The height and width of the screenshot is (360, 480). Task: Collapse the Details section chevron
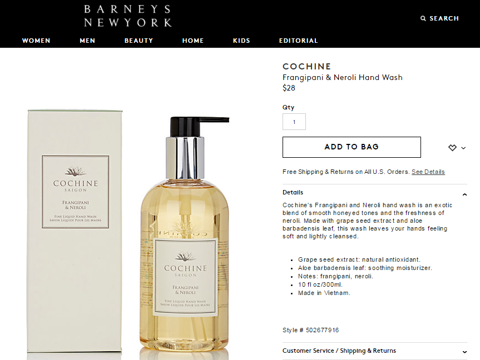(464, 194)
